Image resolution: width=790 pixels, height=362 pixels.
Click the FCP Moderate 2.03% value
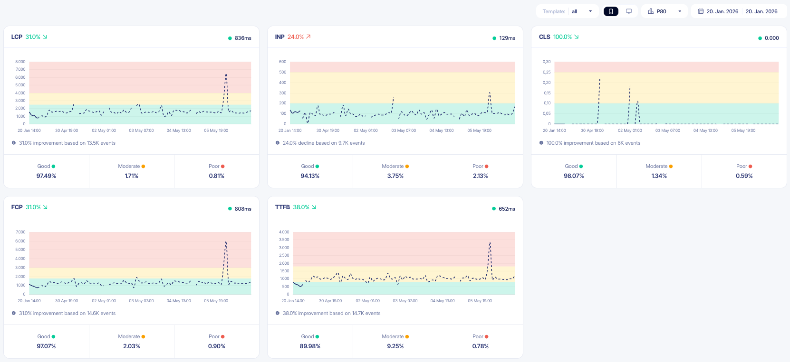[132, 346]
